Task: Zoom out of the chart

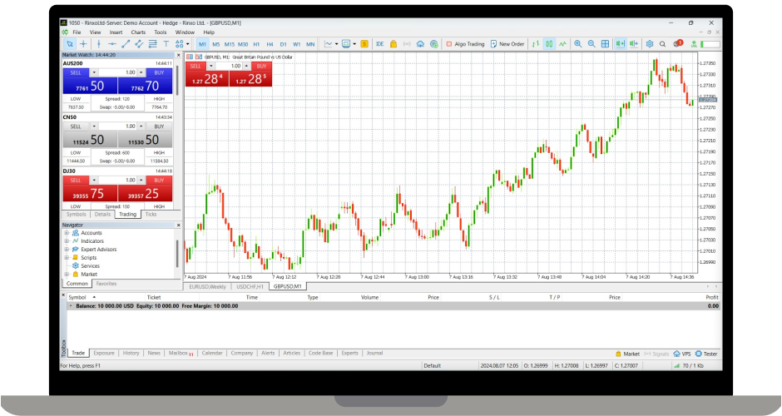Action: point(591,43)
